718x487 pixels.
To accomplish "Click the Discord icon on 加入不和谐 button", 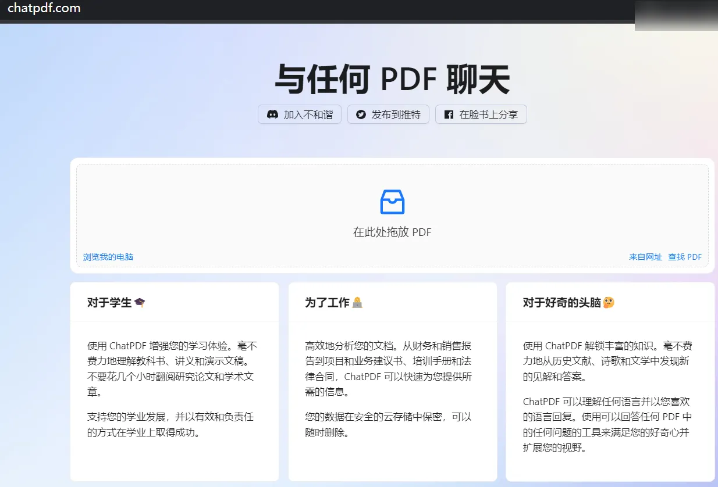I will 273,114.
